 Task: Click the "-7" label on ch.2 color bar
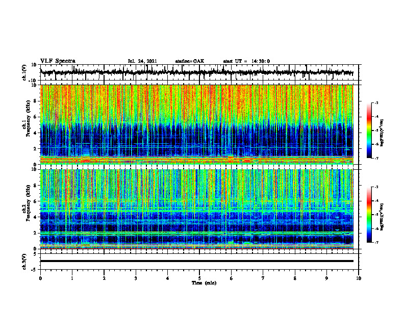(x=376, y=242)
